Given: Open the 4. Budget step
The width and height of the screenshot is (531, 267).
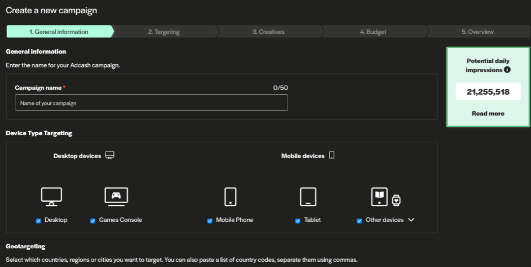Looking at the screenshot, I should point(373,32).
